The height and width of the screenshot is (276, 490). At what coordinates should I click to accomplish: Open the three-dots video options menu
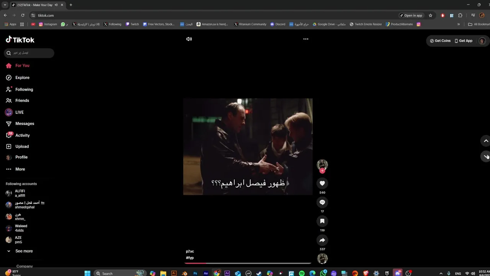tap(306, 39)
